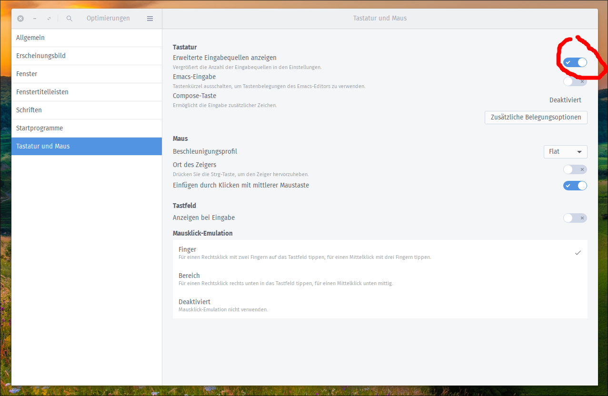608x396 pixels.
Task: Click the Beschleunigungsprofil label
Action: (205, 151)
